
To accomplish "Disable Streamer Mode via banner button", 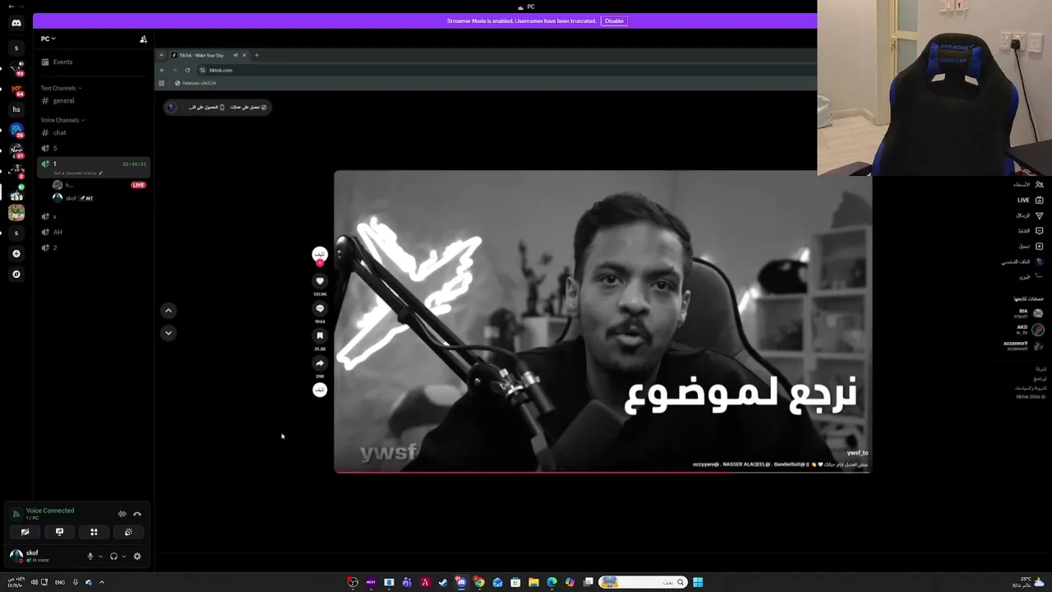I will 614,21.
